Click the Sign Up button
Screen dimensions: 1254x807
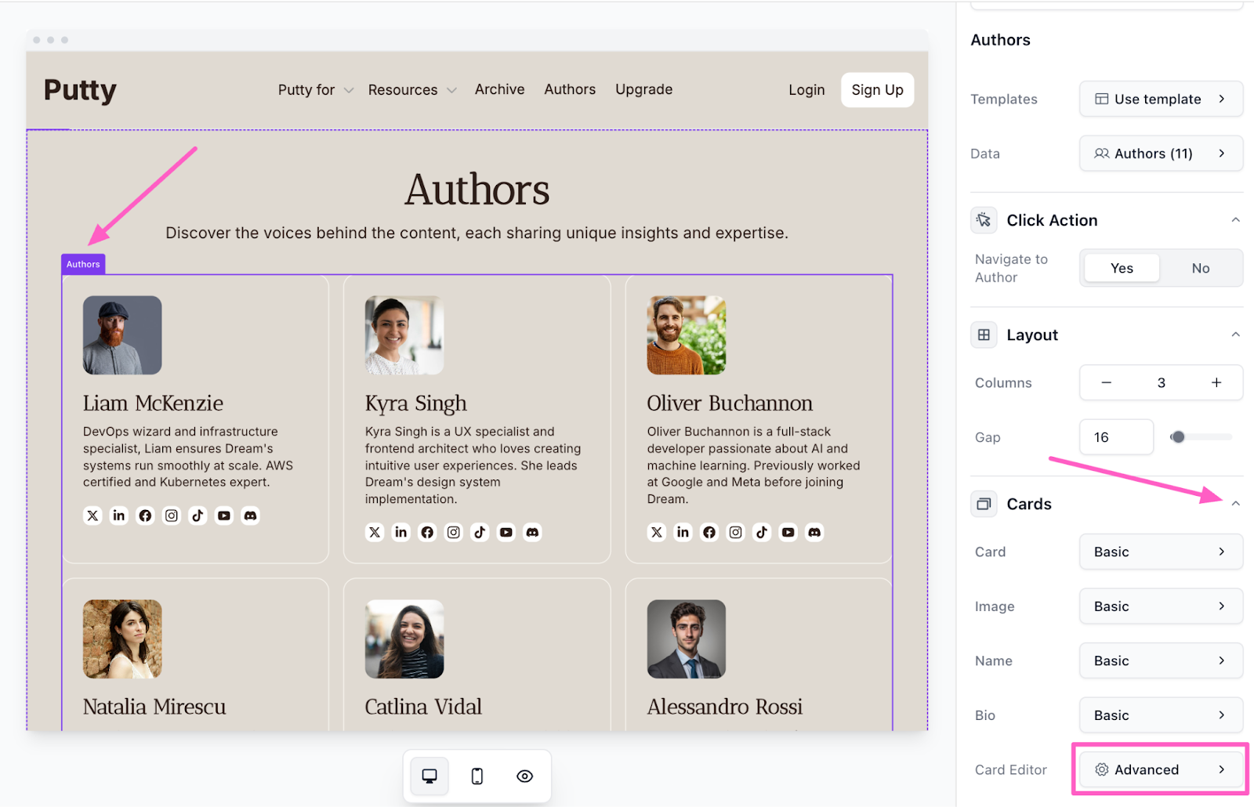coord(877,90)
